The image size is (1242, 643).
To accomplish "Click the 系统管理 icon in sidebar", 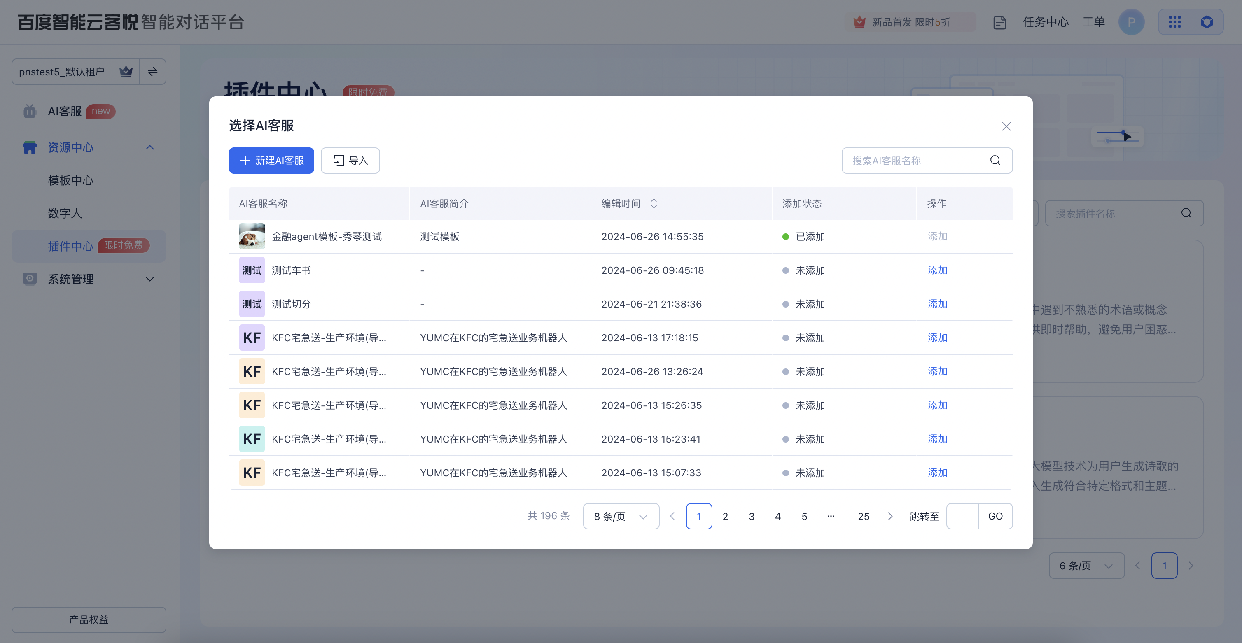I will (29, 279).
